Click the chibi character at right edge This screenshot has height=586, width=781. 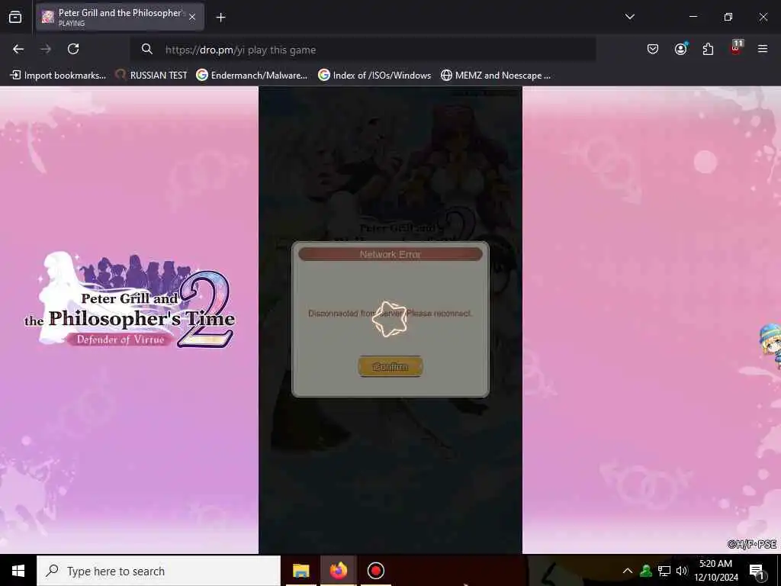(770, 345)
